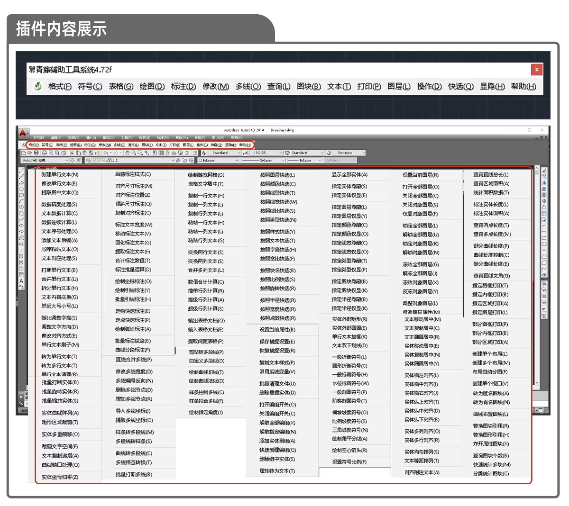Select the Circle draw tool
The height and width of the screenshot is (506, 569).
21,207
